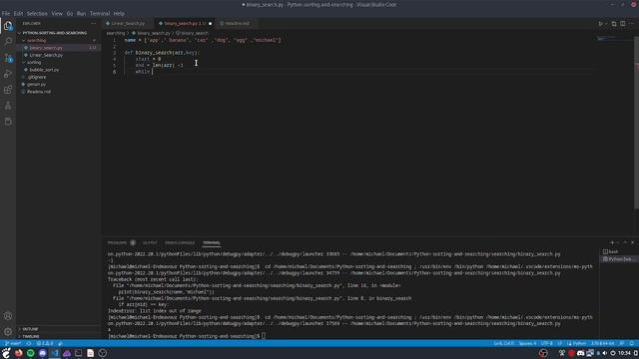The width and height of the screenshot is (639, 359).
Task: Open the Search view in activity bar
Action: [8, 42]
